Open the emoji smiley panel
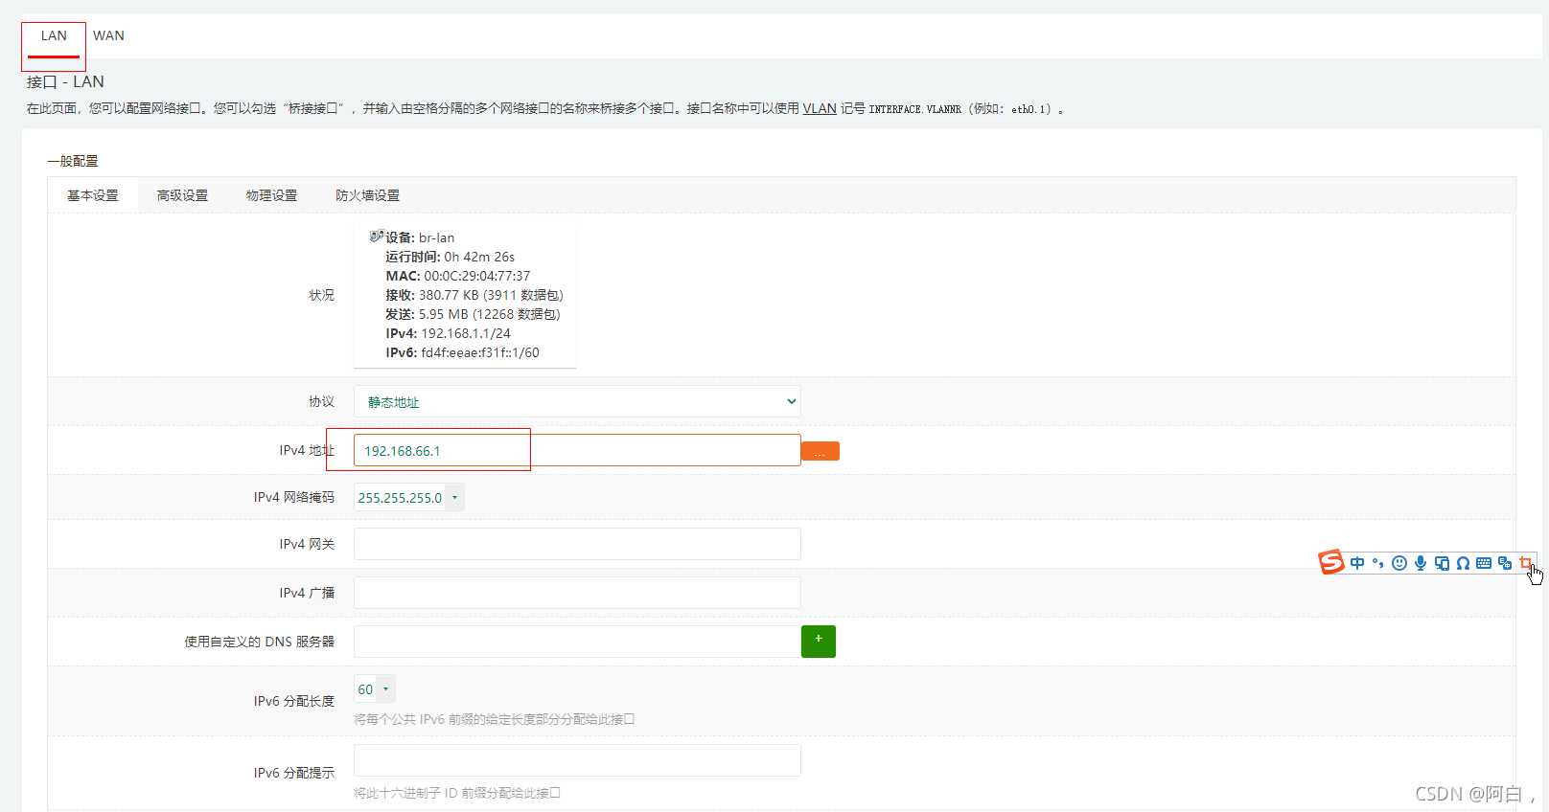The image size is (1549, 812). [1399, 563]
